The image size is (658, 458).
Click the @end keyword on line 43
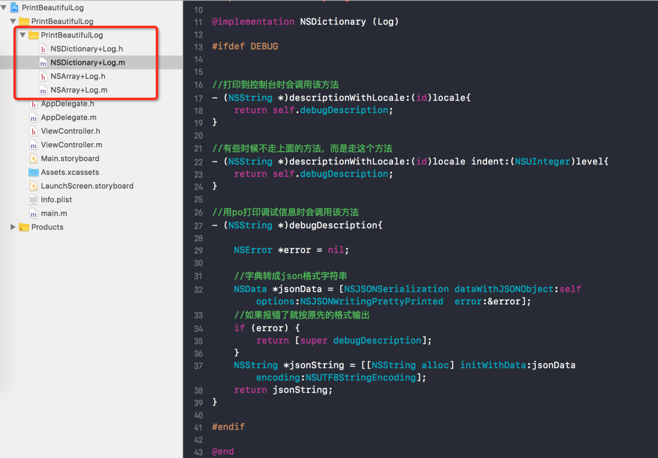[223, 452]
